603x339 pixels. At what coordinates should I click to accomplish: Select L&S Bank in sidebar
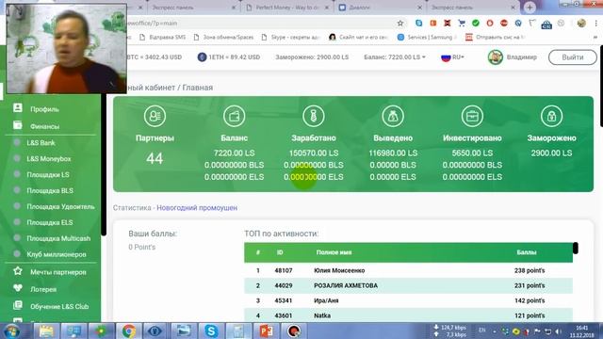[41, 142]
